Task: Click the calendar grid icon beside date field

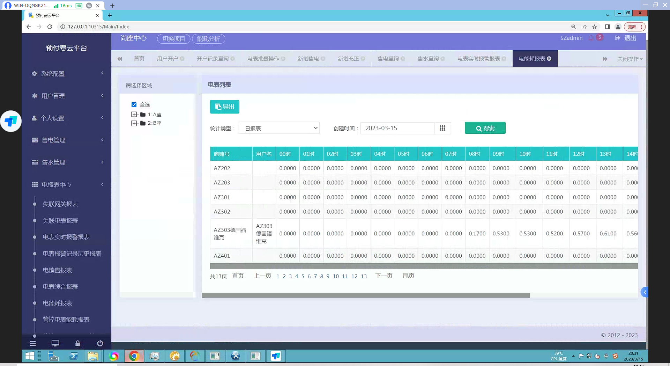Action: tap(442, 128)
